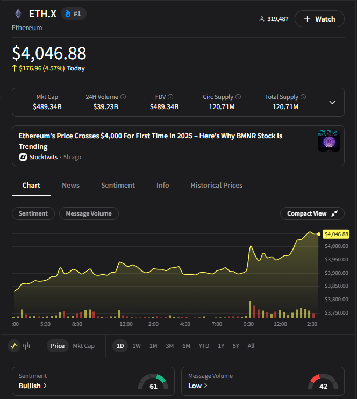Select the 1D time range

[x=120, y=346]
